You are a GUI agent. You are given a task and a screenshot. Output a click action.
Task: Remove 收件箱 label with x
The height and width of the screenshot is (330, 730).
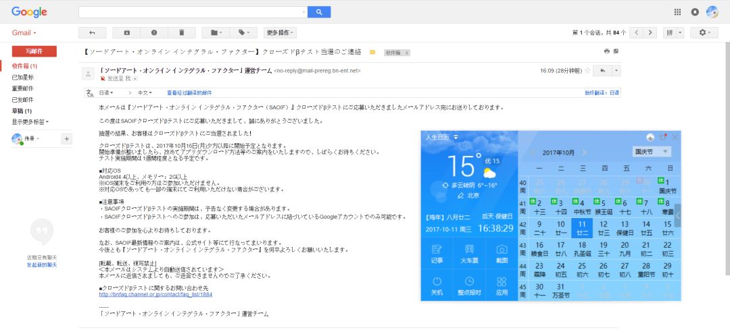point(407,53)
